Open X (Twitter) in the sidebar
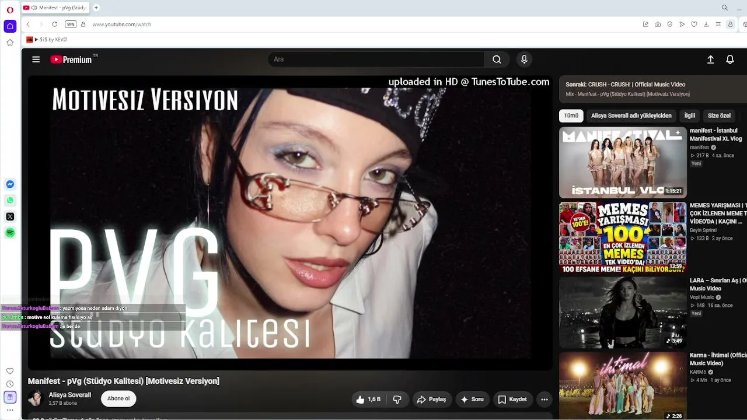Screen dimensions: 747x420 [x=10, y=216]
